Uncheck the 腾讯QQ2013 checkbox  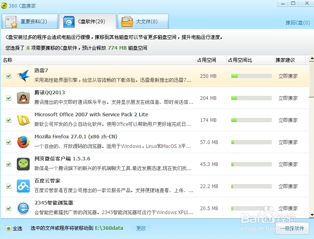(x=8, y=98)
